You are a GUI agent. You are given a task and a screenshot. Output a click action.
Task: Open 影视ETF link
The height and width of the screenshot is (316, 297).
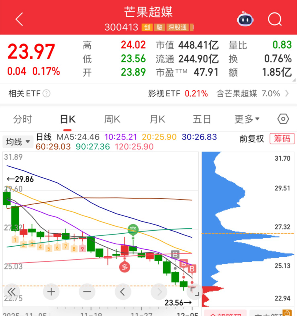click(164, 94)
